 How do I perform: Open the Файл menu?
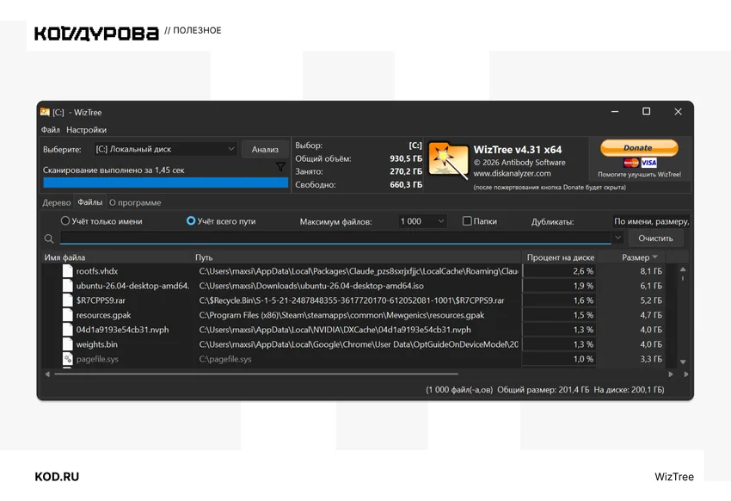click(51, 130)
